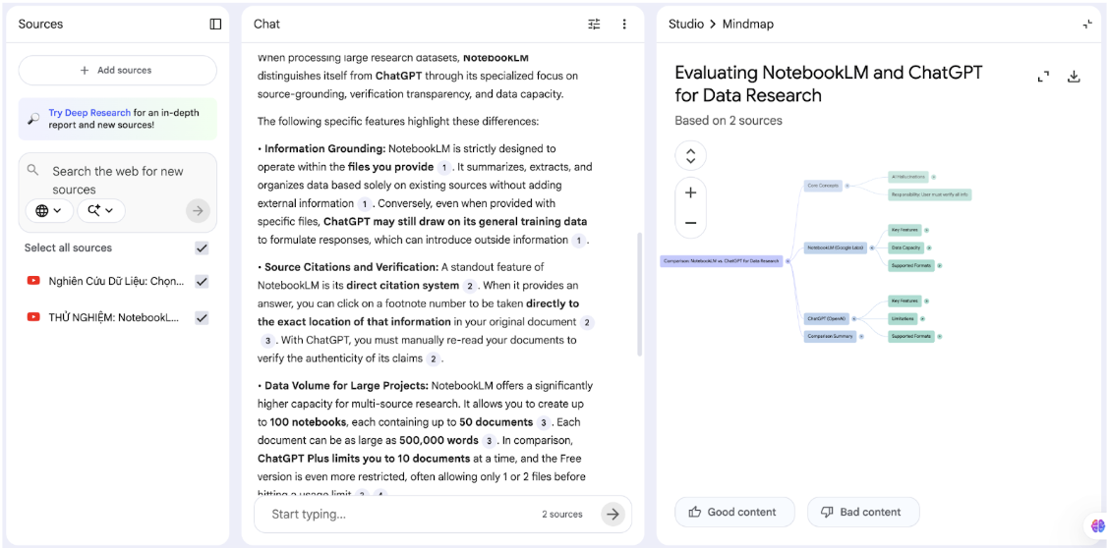Zoom in on the mindmap

click(x=690, y=192)
